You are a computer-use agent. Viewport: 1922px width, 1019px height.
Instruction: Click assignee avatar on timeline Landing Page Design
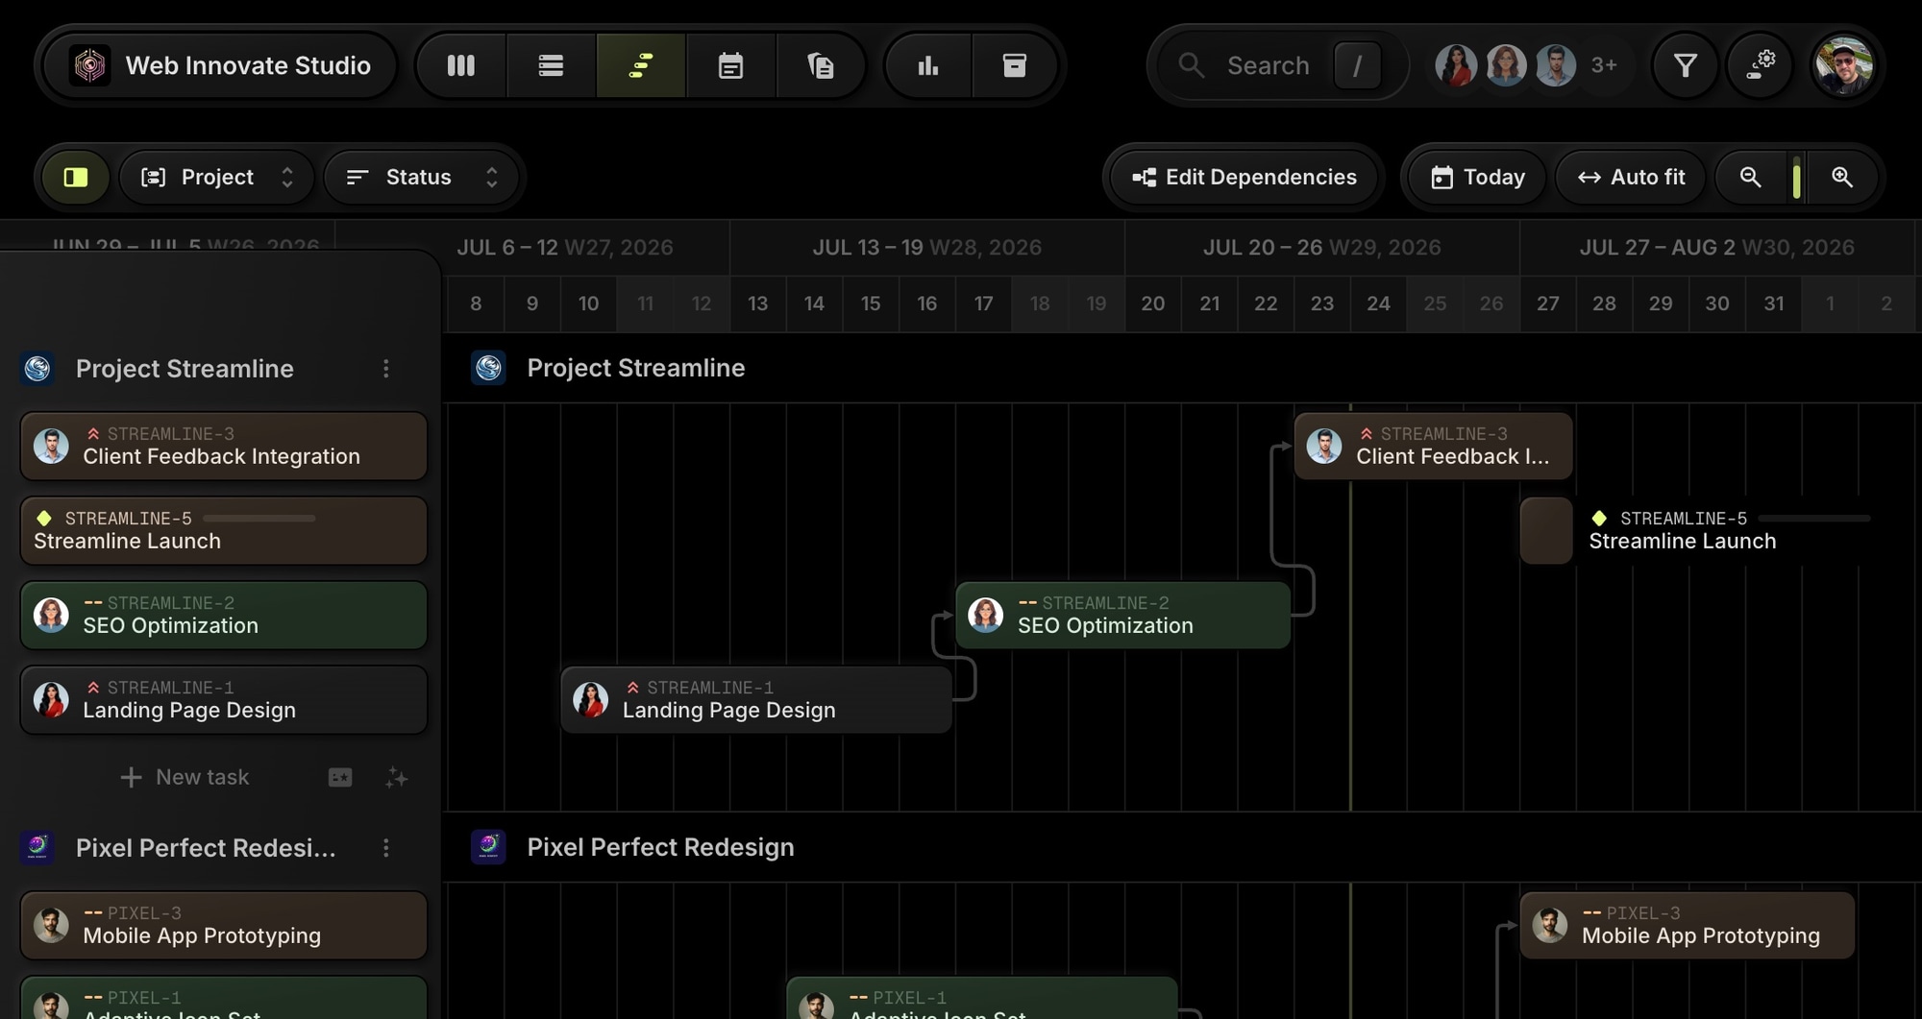(x=590, y=699)
